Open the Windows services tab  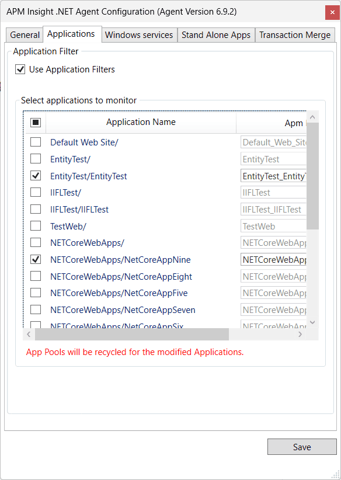click(140, 35)
